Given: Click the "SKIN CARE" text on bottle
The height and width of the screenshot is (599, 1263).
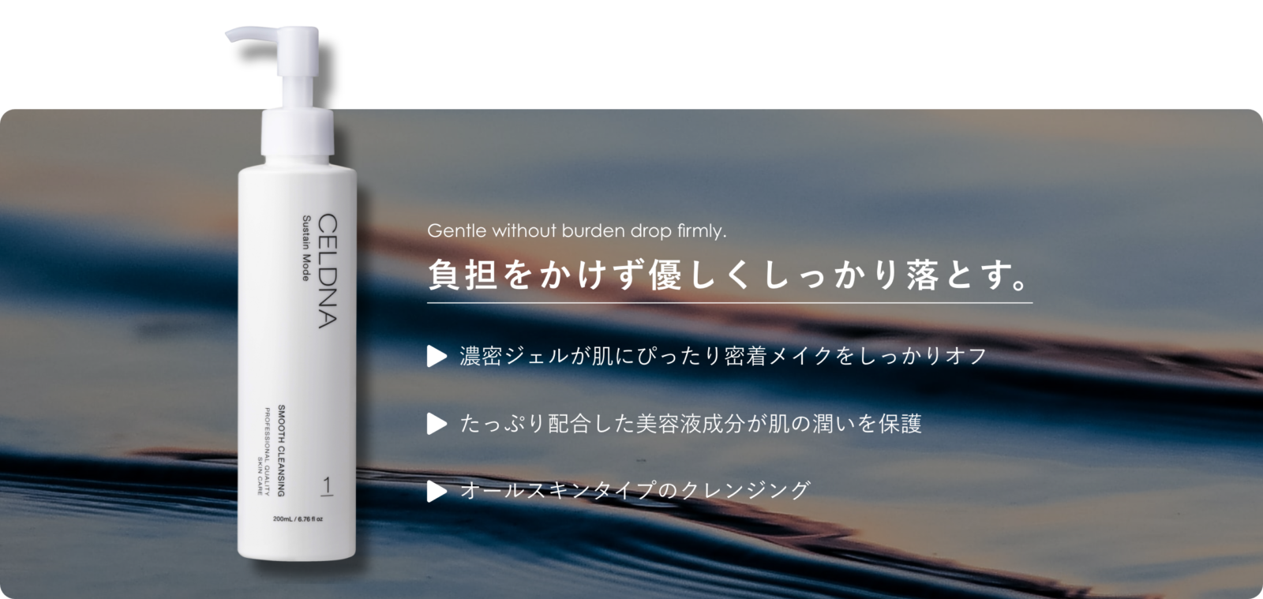Looking at the screenshot, I should 259,476.
